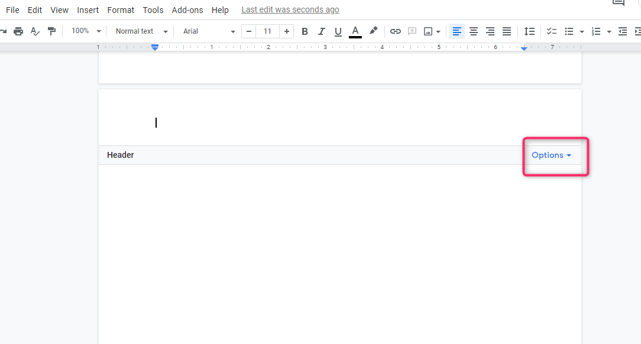
Task: Toggle bold formatting
Action: [x=305, y=31]
